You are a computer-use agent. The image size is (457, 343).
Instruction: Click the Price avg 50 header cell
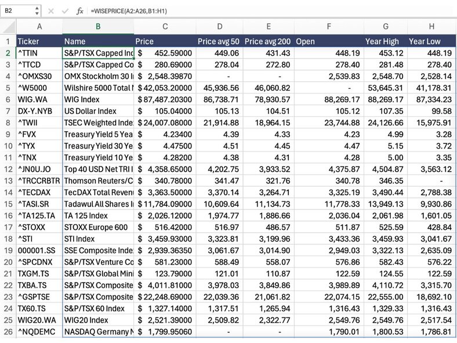click(x=219, y=41)
